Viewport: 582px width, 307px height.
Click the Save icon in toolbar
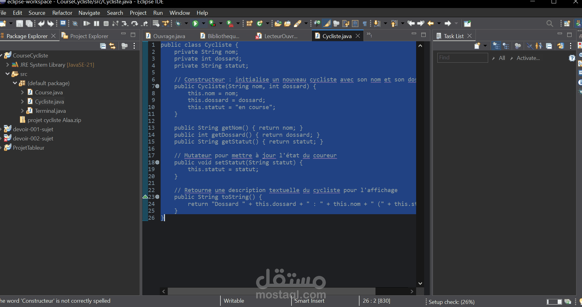tap(19, 23)
